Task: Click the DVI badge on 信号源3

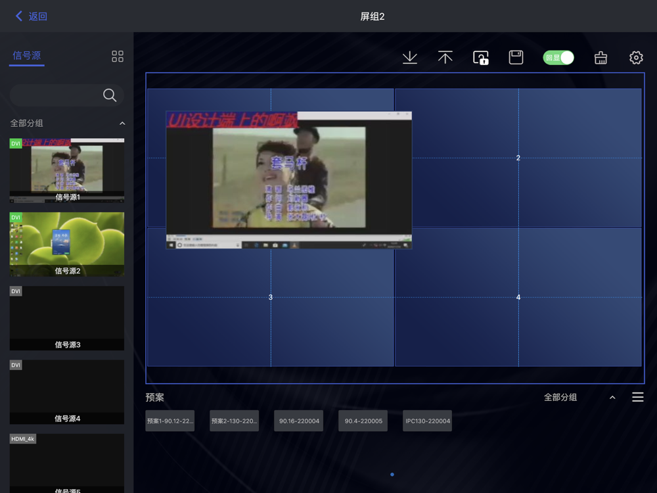Action: tap(16, 291)
